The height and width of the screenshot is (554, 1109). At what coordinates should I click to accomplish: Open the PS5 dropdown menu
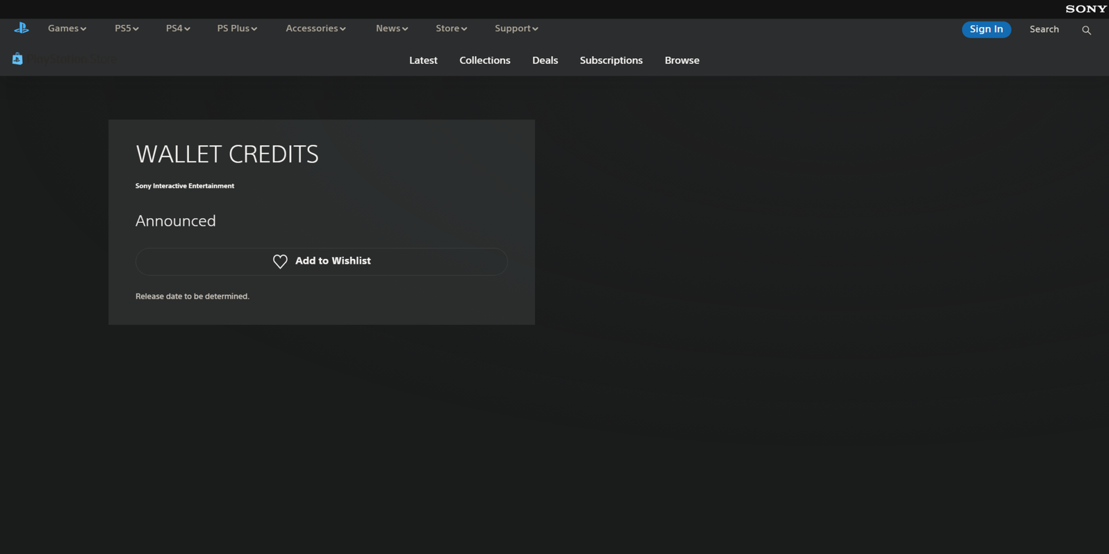pos(126,28)
